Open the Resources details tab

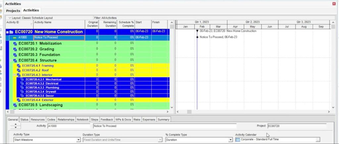pyautogui.click(x=38, y=120)
